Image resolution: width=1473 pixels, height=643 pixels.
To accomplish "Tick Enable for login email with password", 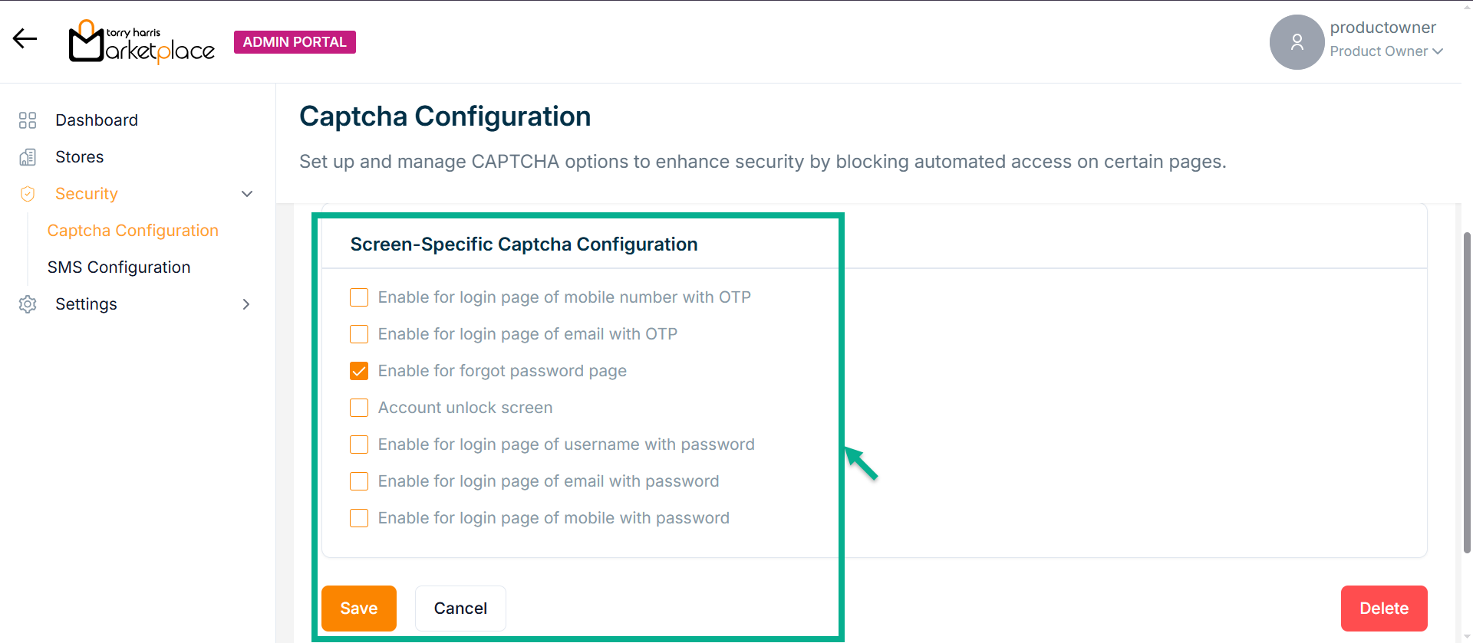I will point(359,481).
